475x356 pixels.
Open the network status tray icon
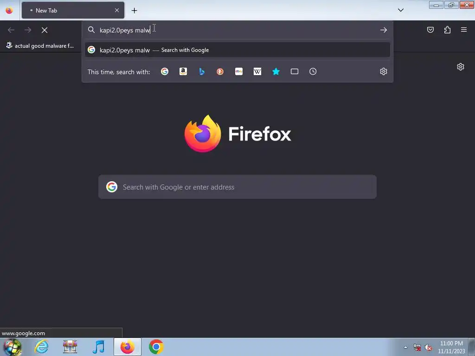[x=417, y=348]
